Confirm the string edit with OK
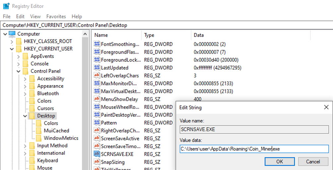This screenshot has height=170, width=333. click(279, 161)
